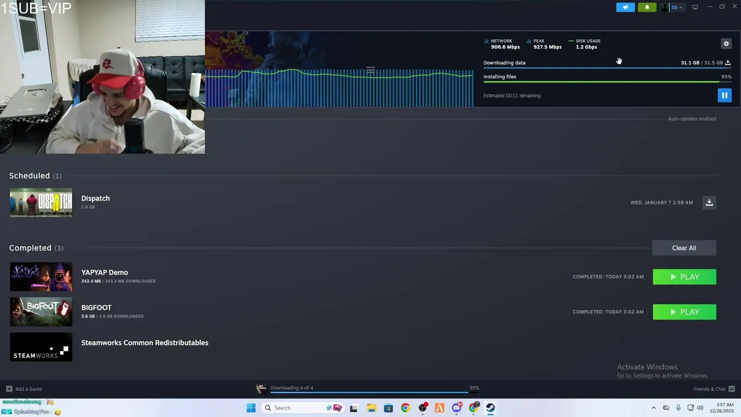Click Estimated 00:11 remaining text
This screenshot has width=741, height=417.
(x=512, y=96)
